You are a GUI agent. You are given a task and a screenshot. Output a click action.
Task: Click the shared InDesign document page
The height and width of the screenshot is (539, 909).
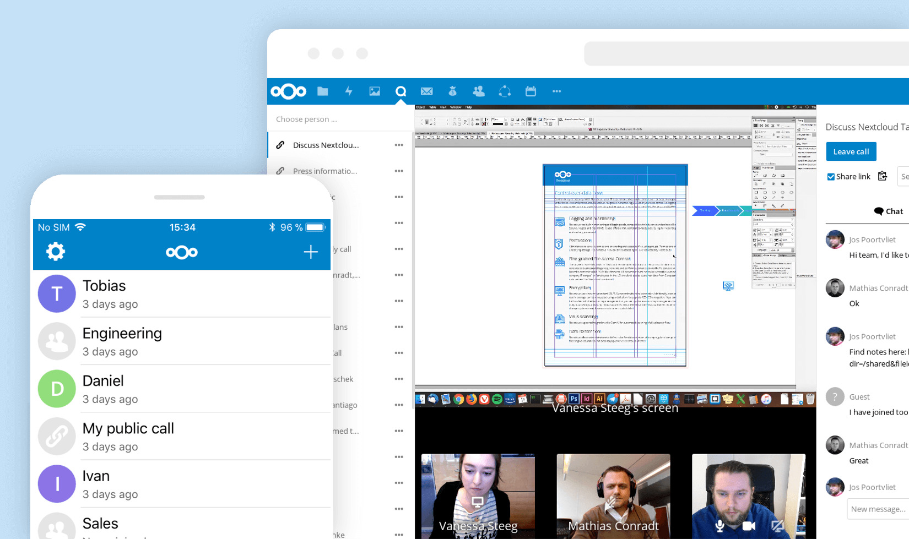pos(615,265)
